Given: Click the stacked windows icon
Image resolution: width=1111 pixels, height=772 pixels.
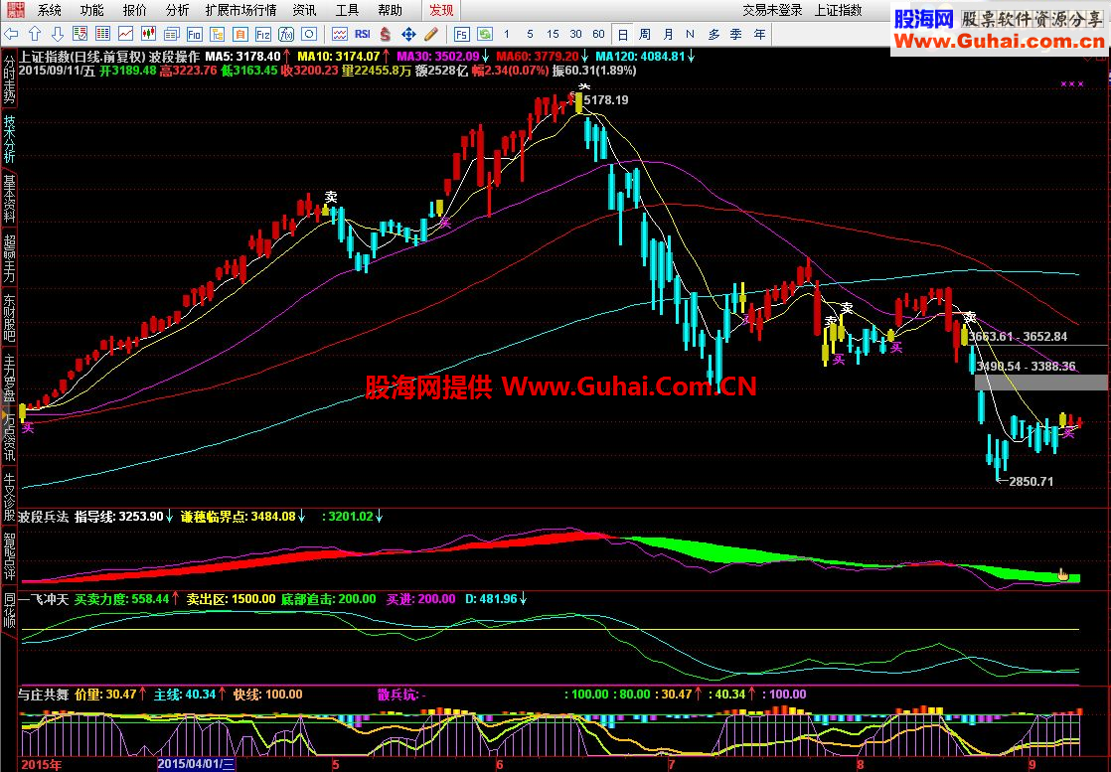Looking at the screenshot, I should [172, 34].
